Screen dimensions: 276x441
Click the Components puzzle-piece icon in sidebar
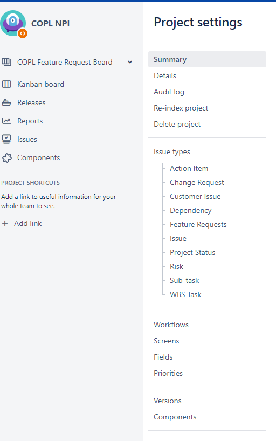point(7,158)
